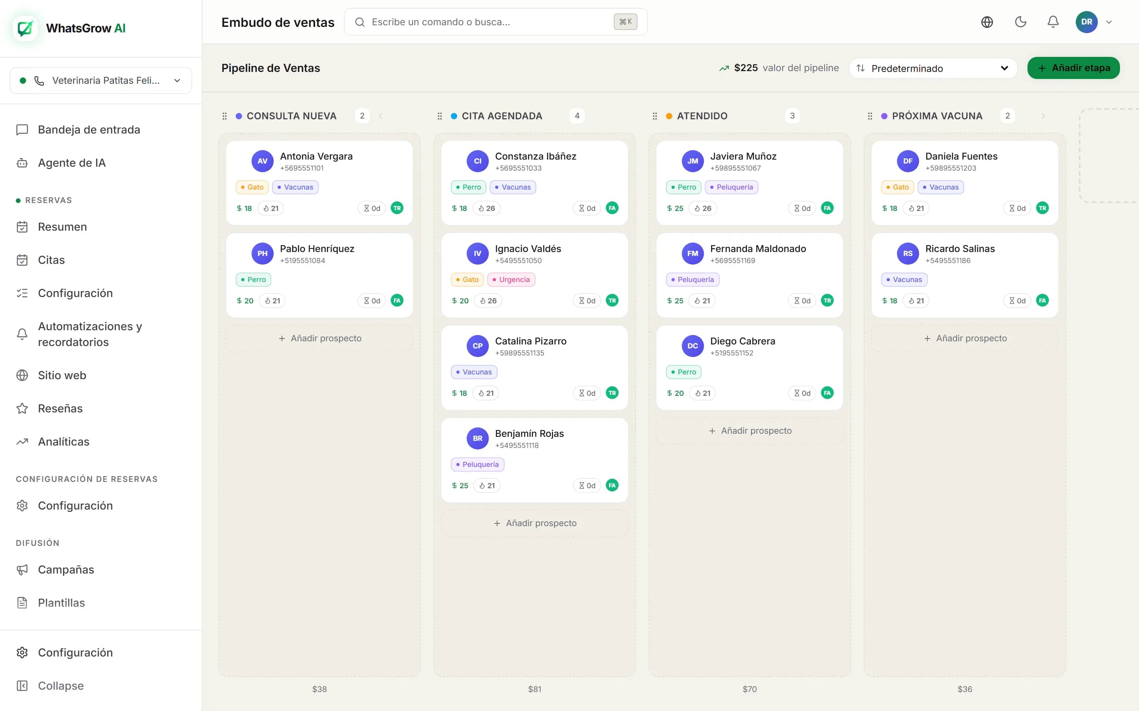
Task: Click $81 column total
Action: [x=535, y=689]
